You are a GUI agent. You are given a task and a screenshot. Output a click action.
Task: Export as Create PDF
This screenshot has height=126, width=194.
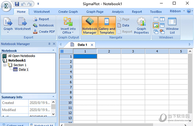click(x=44, y=32)
